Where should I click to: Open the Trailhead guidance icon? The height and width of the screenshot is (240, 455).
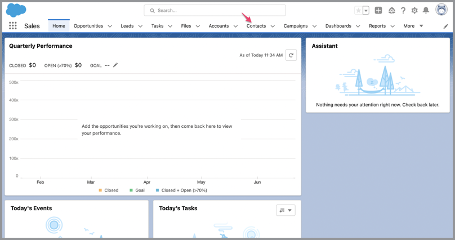[392, 11]
